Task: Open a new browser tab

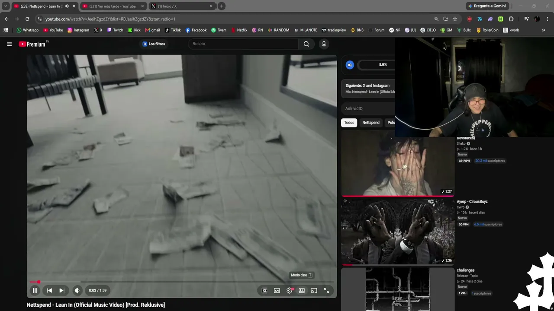Action: point(222,6)
